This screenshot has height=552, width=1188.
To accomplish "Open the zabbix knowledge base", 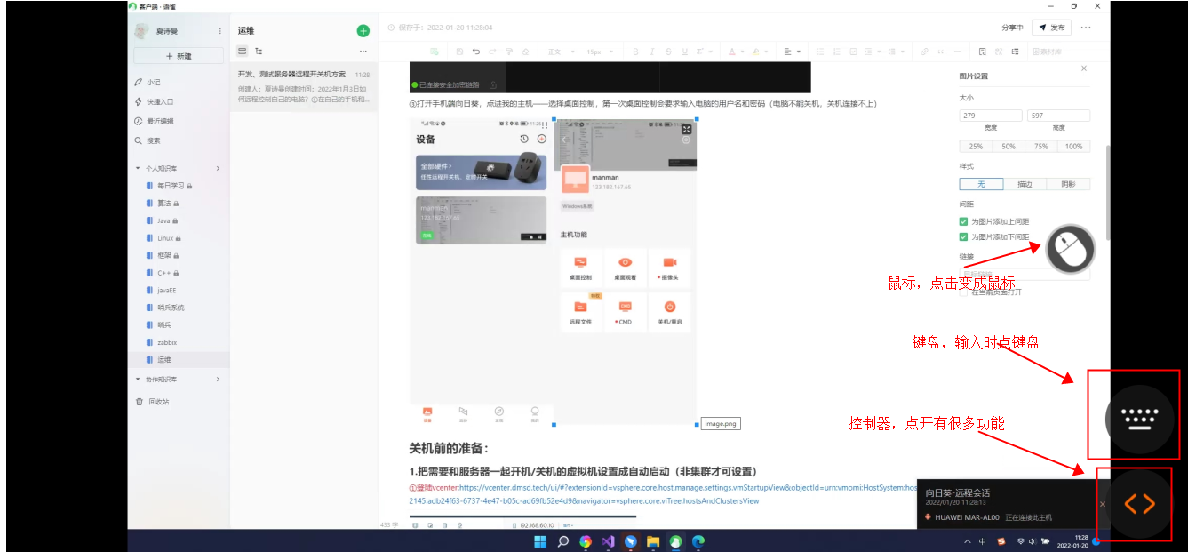I will (167, 342).
